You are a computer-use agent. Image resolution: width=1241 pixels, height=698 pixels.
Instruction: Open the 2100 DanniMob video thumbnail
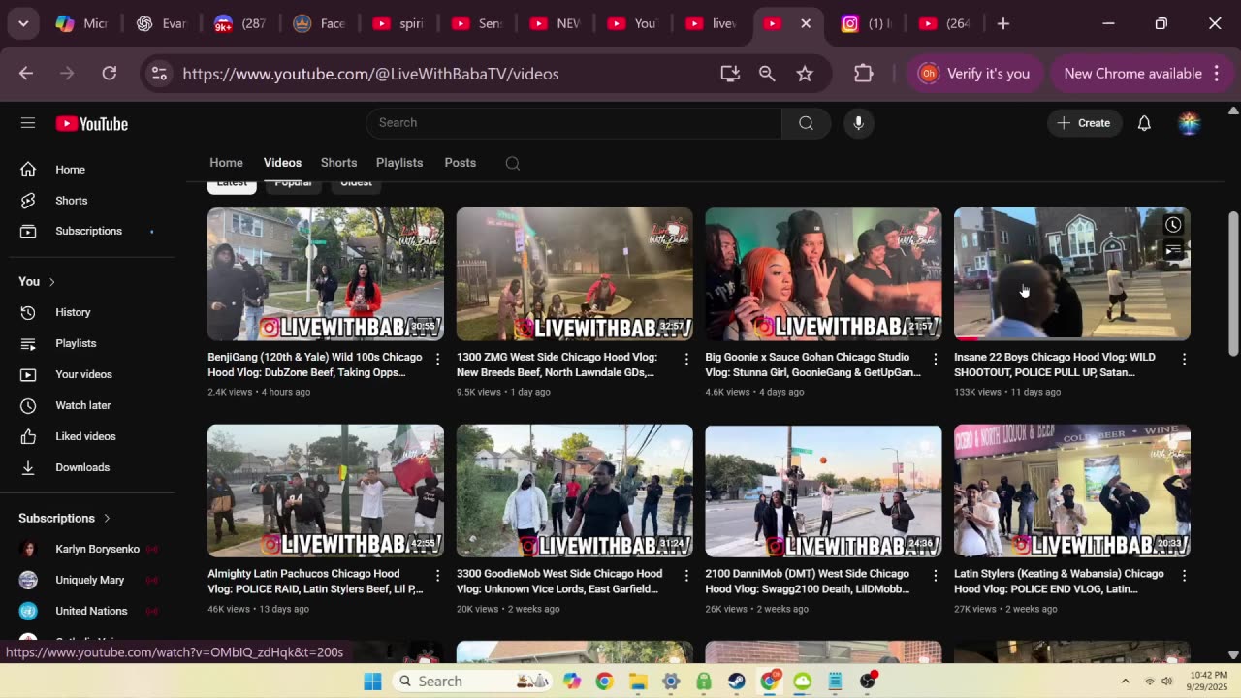pos(823,491)
